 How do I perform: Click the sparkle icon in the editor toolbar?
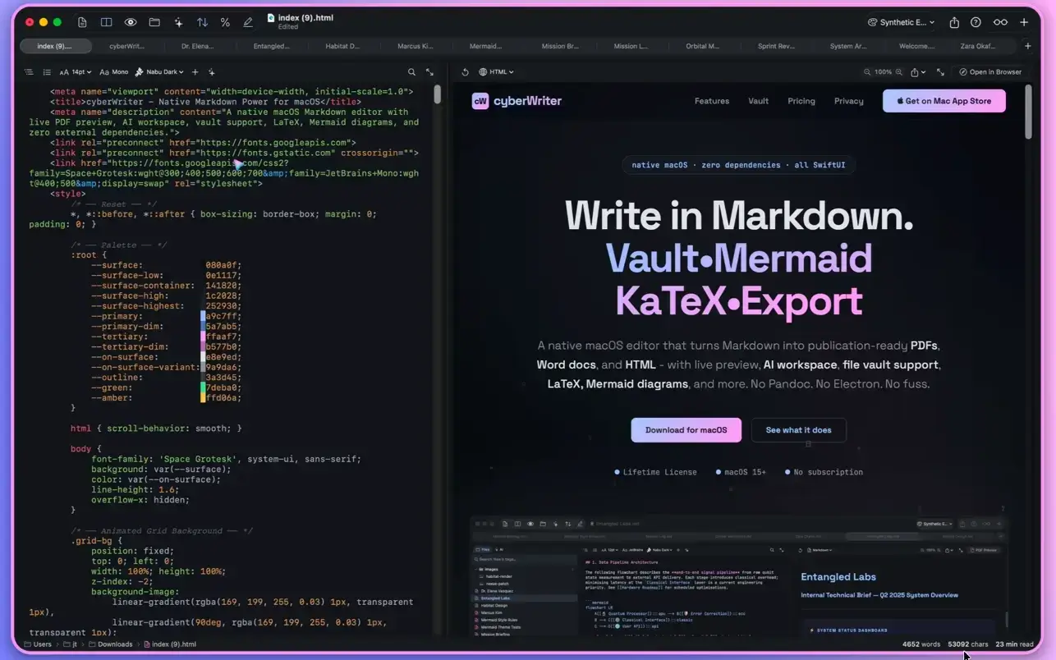211,72
